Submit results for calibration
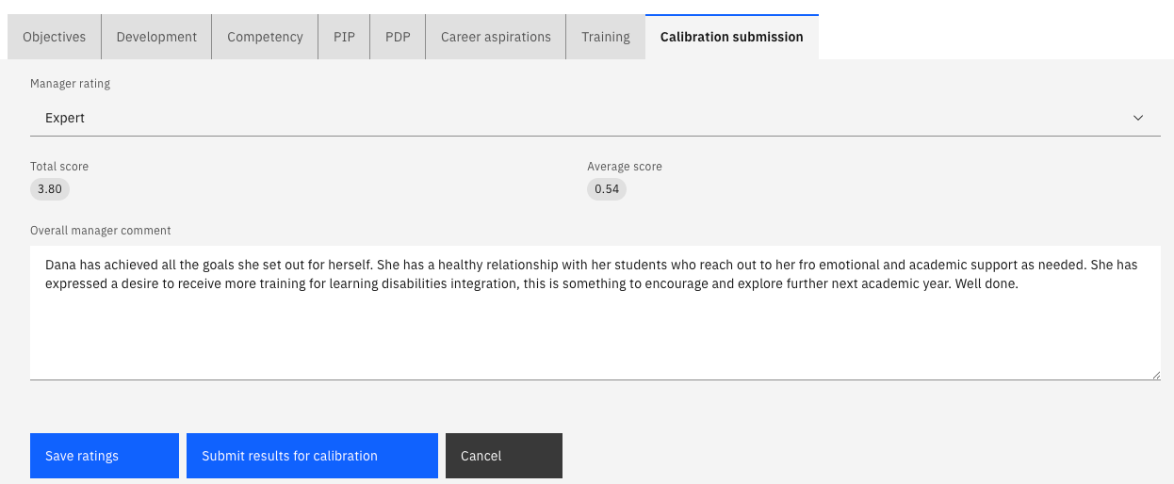The image size is (1174, 484). click(x=312, y=456)
